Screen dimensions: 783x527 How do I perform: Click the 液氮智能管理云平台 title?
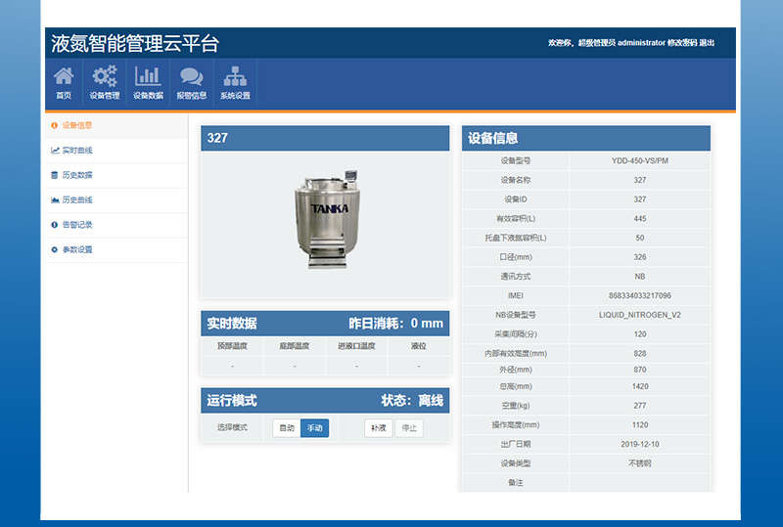135,43
